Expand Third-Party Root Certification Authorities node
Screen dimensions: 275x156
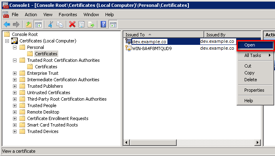pos(15,99)
